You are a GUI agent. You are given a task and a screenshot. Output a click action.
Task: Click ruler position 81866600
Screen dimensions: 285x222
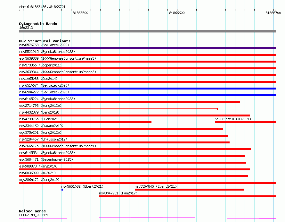coord(177,13)
